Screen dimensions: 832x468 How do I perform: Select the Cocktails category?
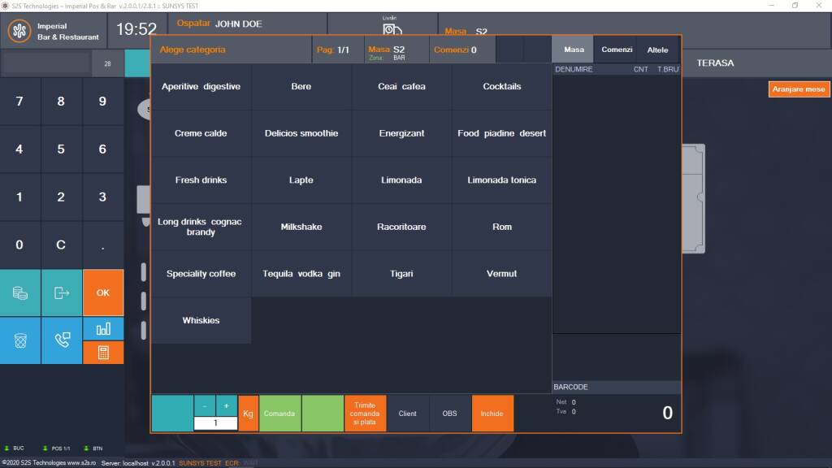pyautogui.click(x=501, y=87)
